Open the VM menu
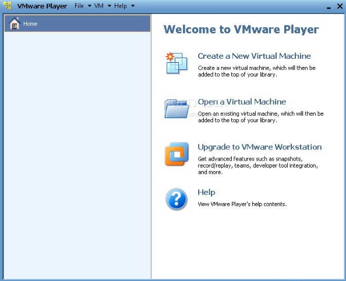This screenshot has height=281, width=346. click(x=98, y=6)
